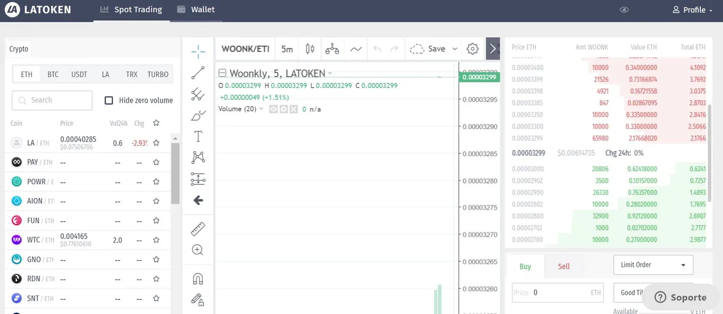
Task: Open the Profile dropdown
Action: (x=692, y=10)
